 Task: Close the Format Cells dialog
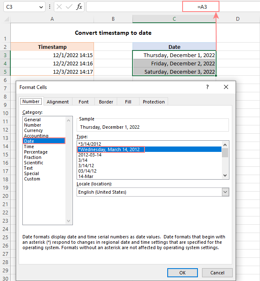pyautogui.click(x=226, y=87)
